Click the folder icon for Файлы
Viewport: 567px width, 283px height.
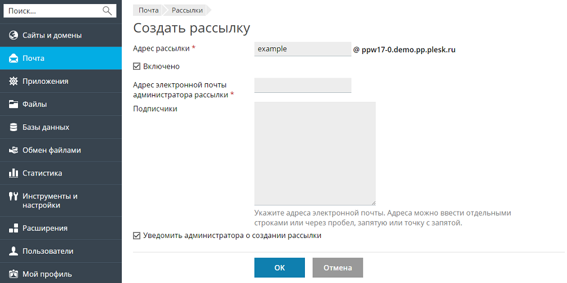click(14, 104)
